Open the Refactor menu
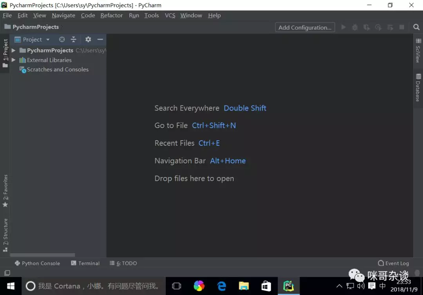 [x=112, y=15]
